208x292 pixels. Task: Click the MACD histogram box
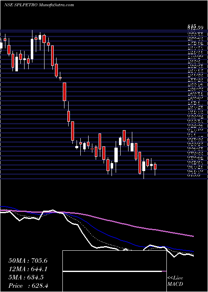[x=114, y=271]
